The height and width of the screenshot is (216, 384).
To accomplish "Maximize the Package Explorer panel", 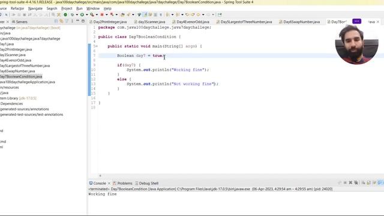I will (x=83, y=21).
